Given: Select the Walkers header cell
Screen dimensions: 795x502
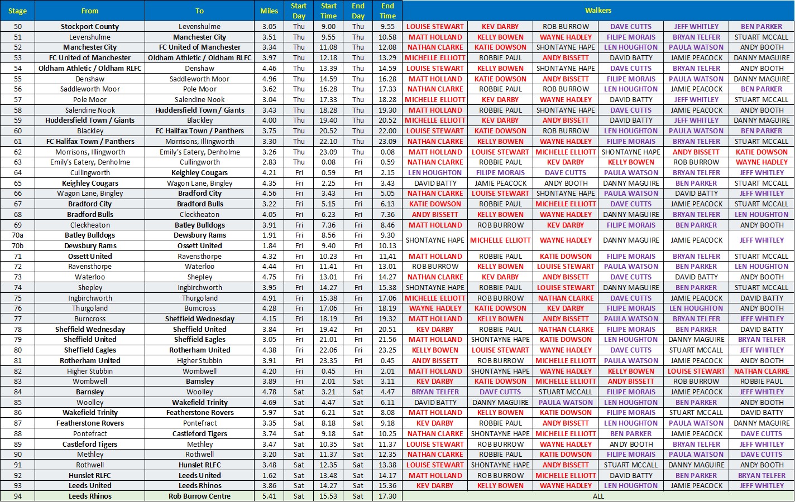Looking at the screenshot, I should click(x=598, y=10).
